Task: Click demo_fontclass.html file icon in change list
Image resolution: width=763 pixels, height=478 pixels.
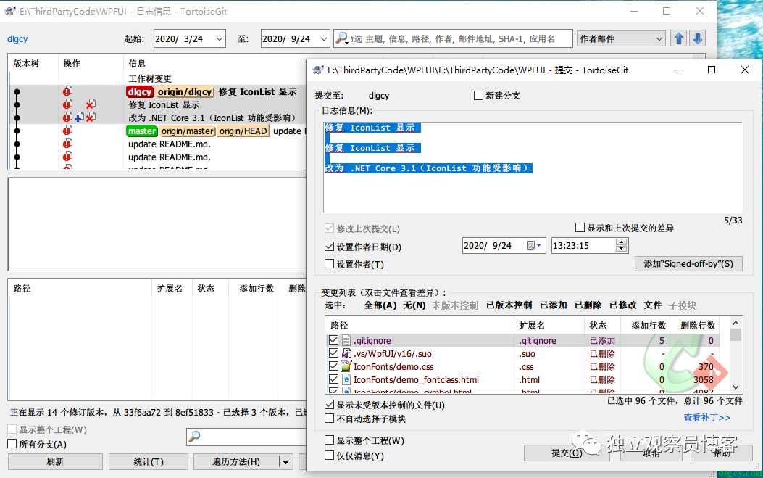Action: point(346,379)
